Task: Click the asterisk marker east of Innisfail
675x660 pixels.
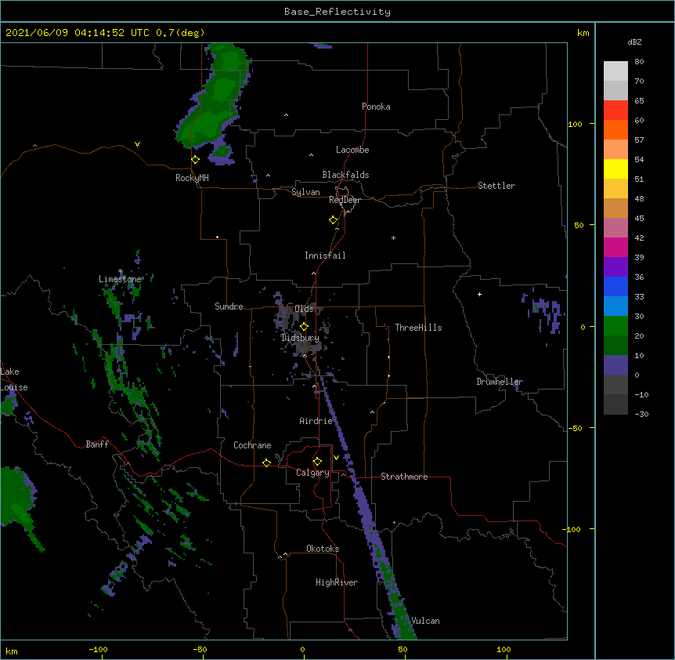Action: tap(393, 238)
